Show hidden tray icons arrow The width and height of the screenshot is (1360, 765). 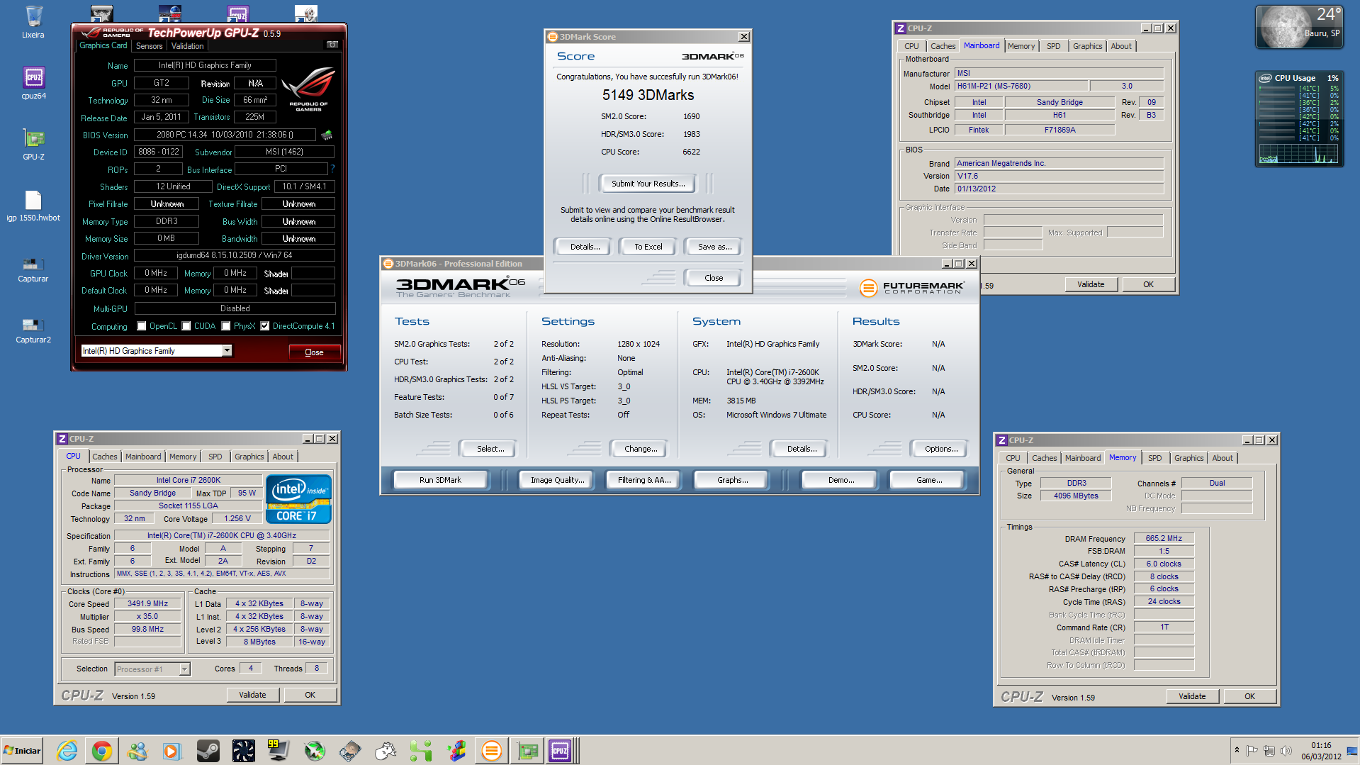pos(1237,750)
